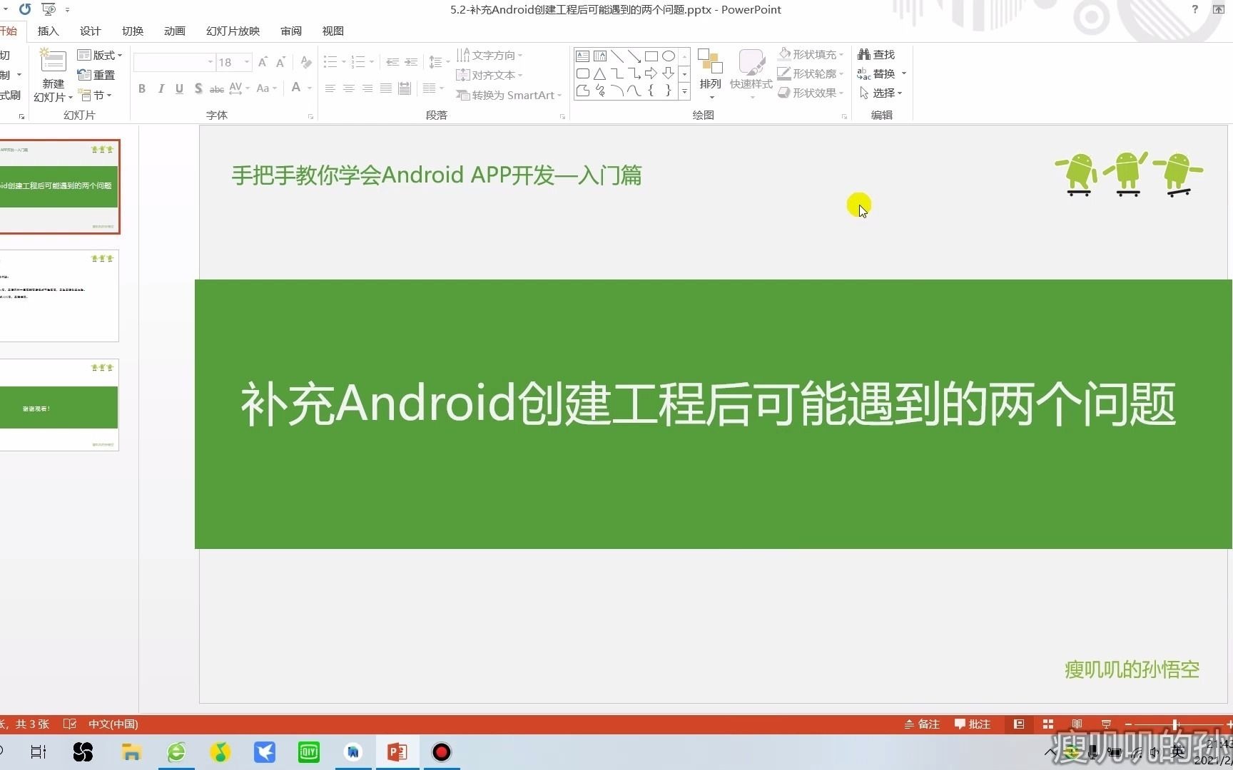The height and width of the screenshot is (770, 1233).
Task: Toggle Underline formatting
Action: [x=179, y=88]
